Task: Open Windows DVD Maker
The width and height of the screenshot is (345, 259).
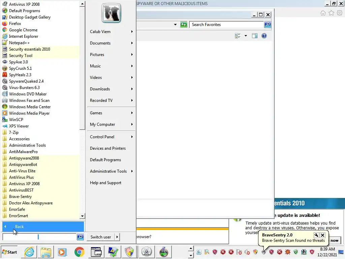Action: pyautogui.click(x=28, y=94)
